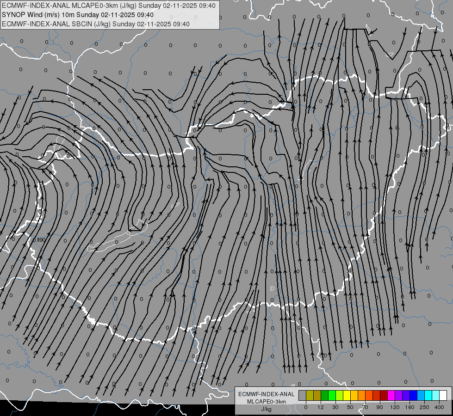Click the J/kg unit label in the legend
The image size is (453, 416).
267,409
